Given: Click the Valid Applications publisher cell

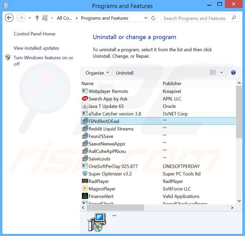Looking at the screenshot, I should [181, 196].
